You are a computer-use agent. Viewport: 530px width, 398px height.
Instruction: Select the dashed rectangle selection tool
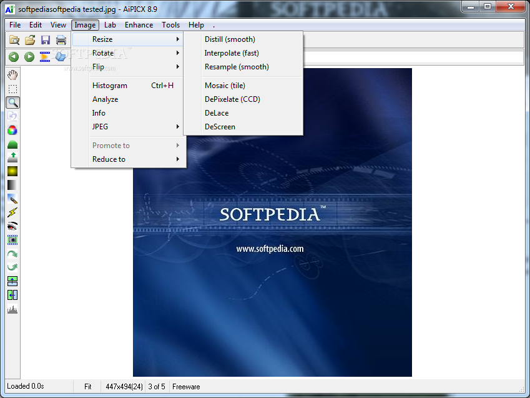point(12,89)
